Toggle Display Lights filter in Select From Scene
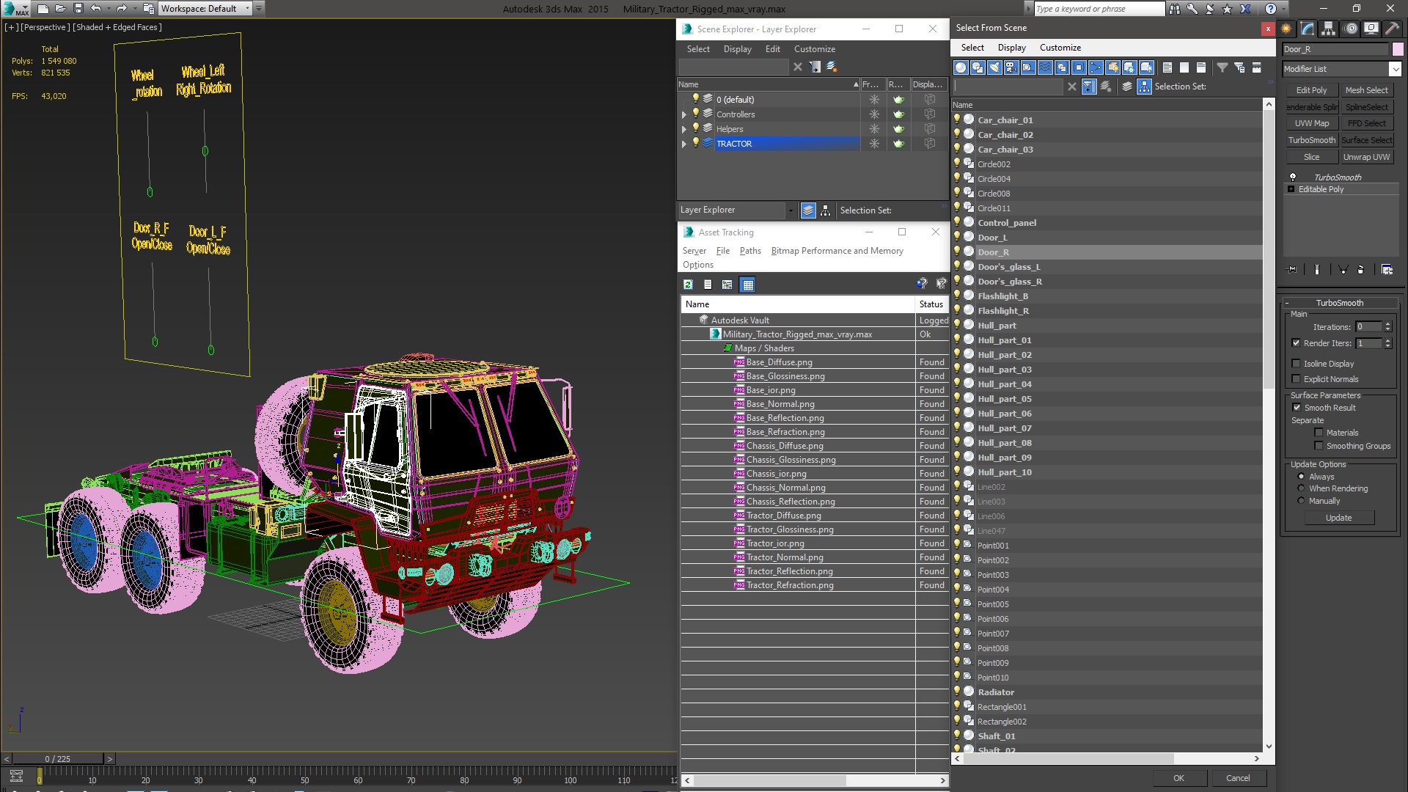Viewport: 1408px width, 792px height. [994, 67]
